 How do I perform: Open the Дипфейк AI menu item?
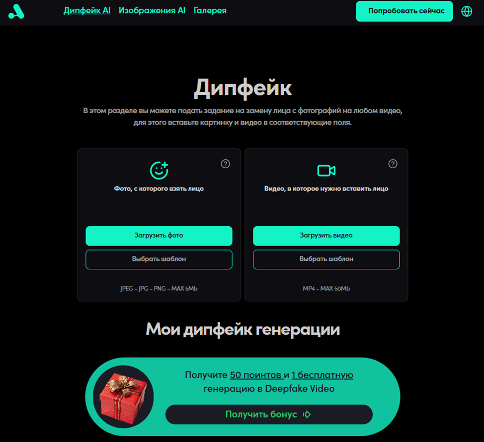87,10
